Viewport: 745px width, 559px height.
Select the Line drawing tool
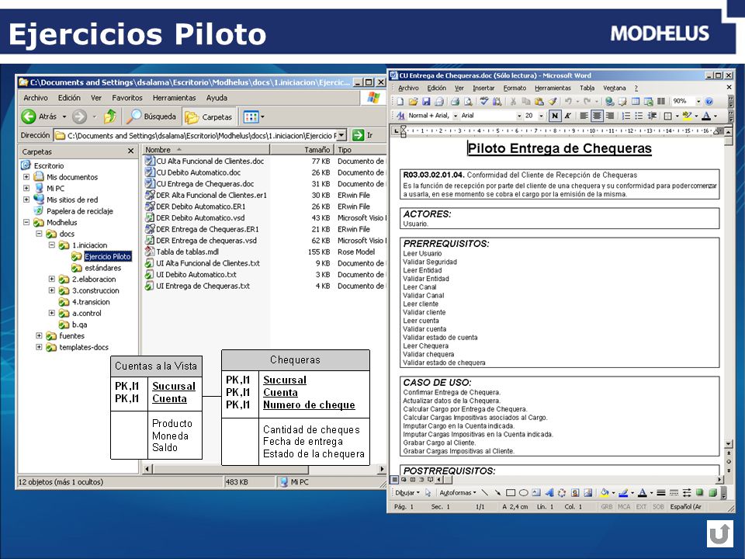coord(484,493)
